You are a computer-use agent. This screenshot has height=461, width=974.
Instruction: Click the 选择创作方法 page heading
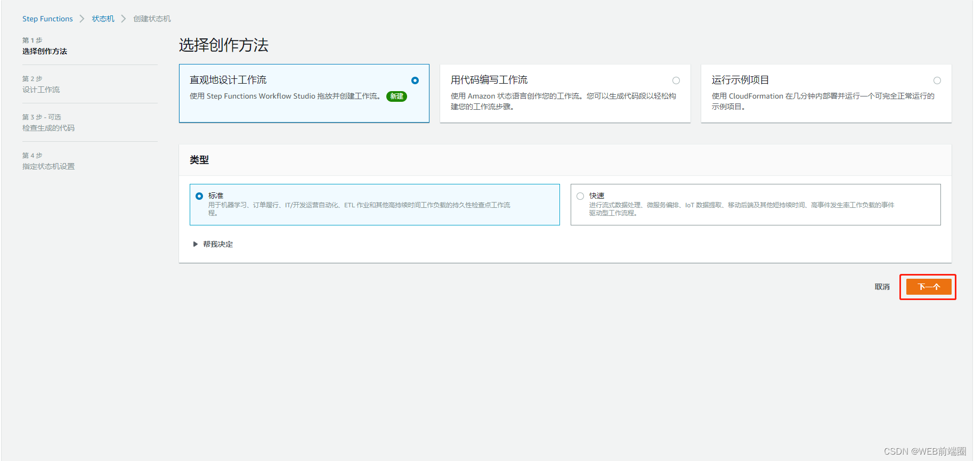[224, 45]
